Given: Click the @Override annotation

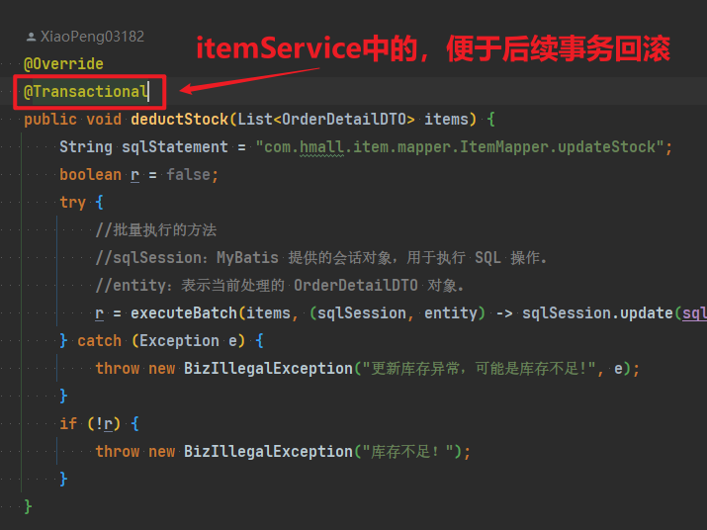Looking at the screenshot, I should click(x=63, y=64).
